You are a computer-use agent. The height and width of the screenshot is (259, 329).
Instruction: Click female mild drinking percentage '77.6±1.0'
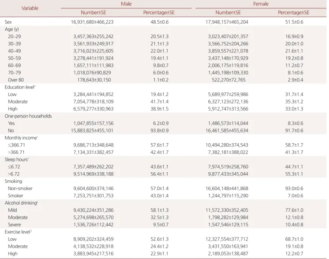[294, 210]
